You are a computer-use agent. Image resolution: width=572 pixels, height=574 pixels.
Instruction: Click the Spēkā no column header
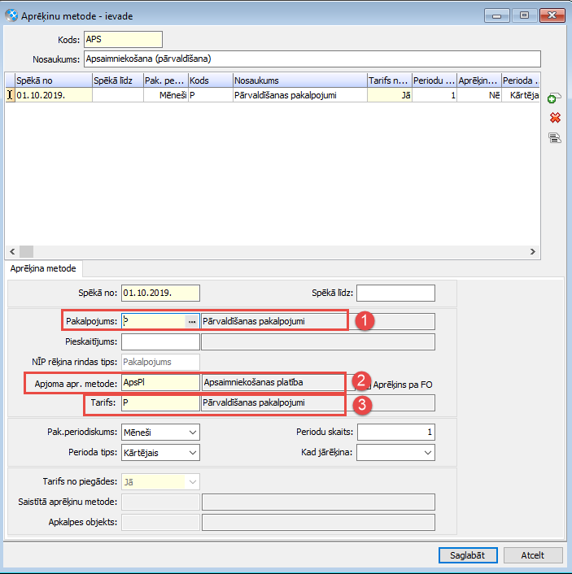point(52,80)
